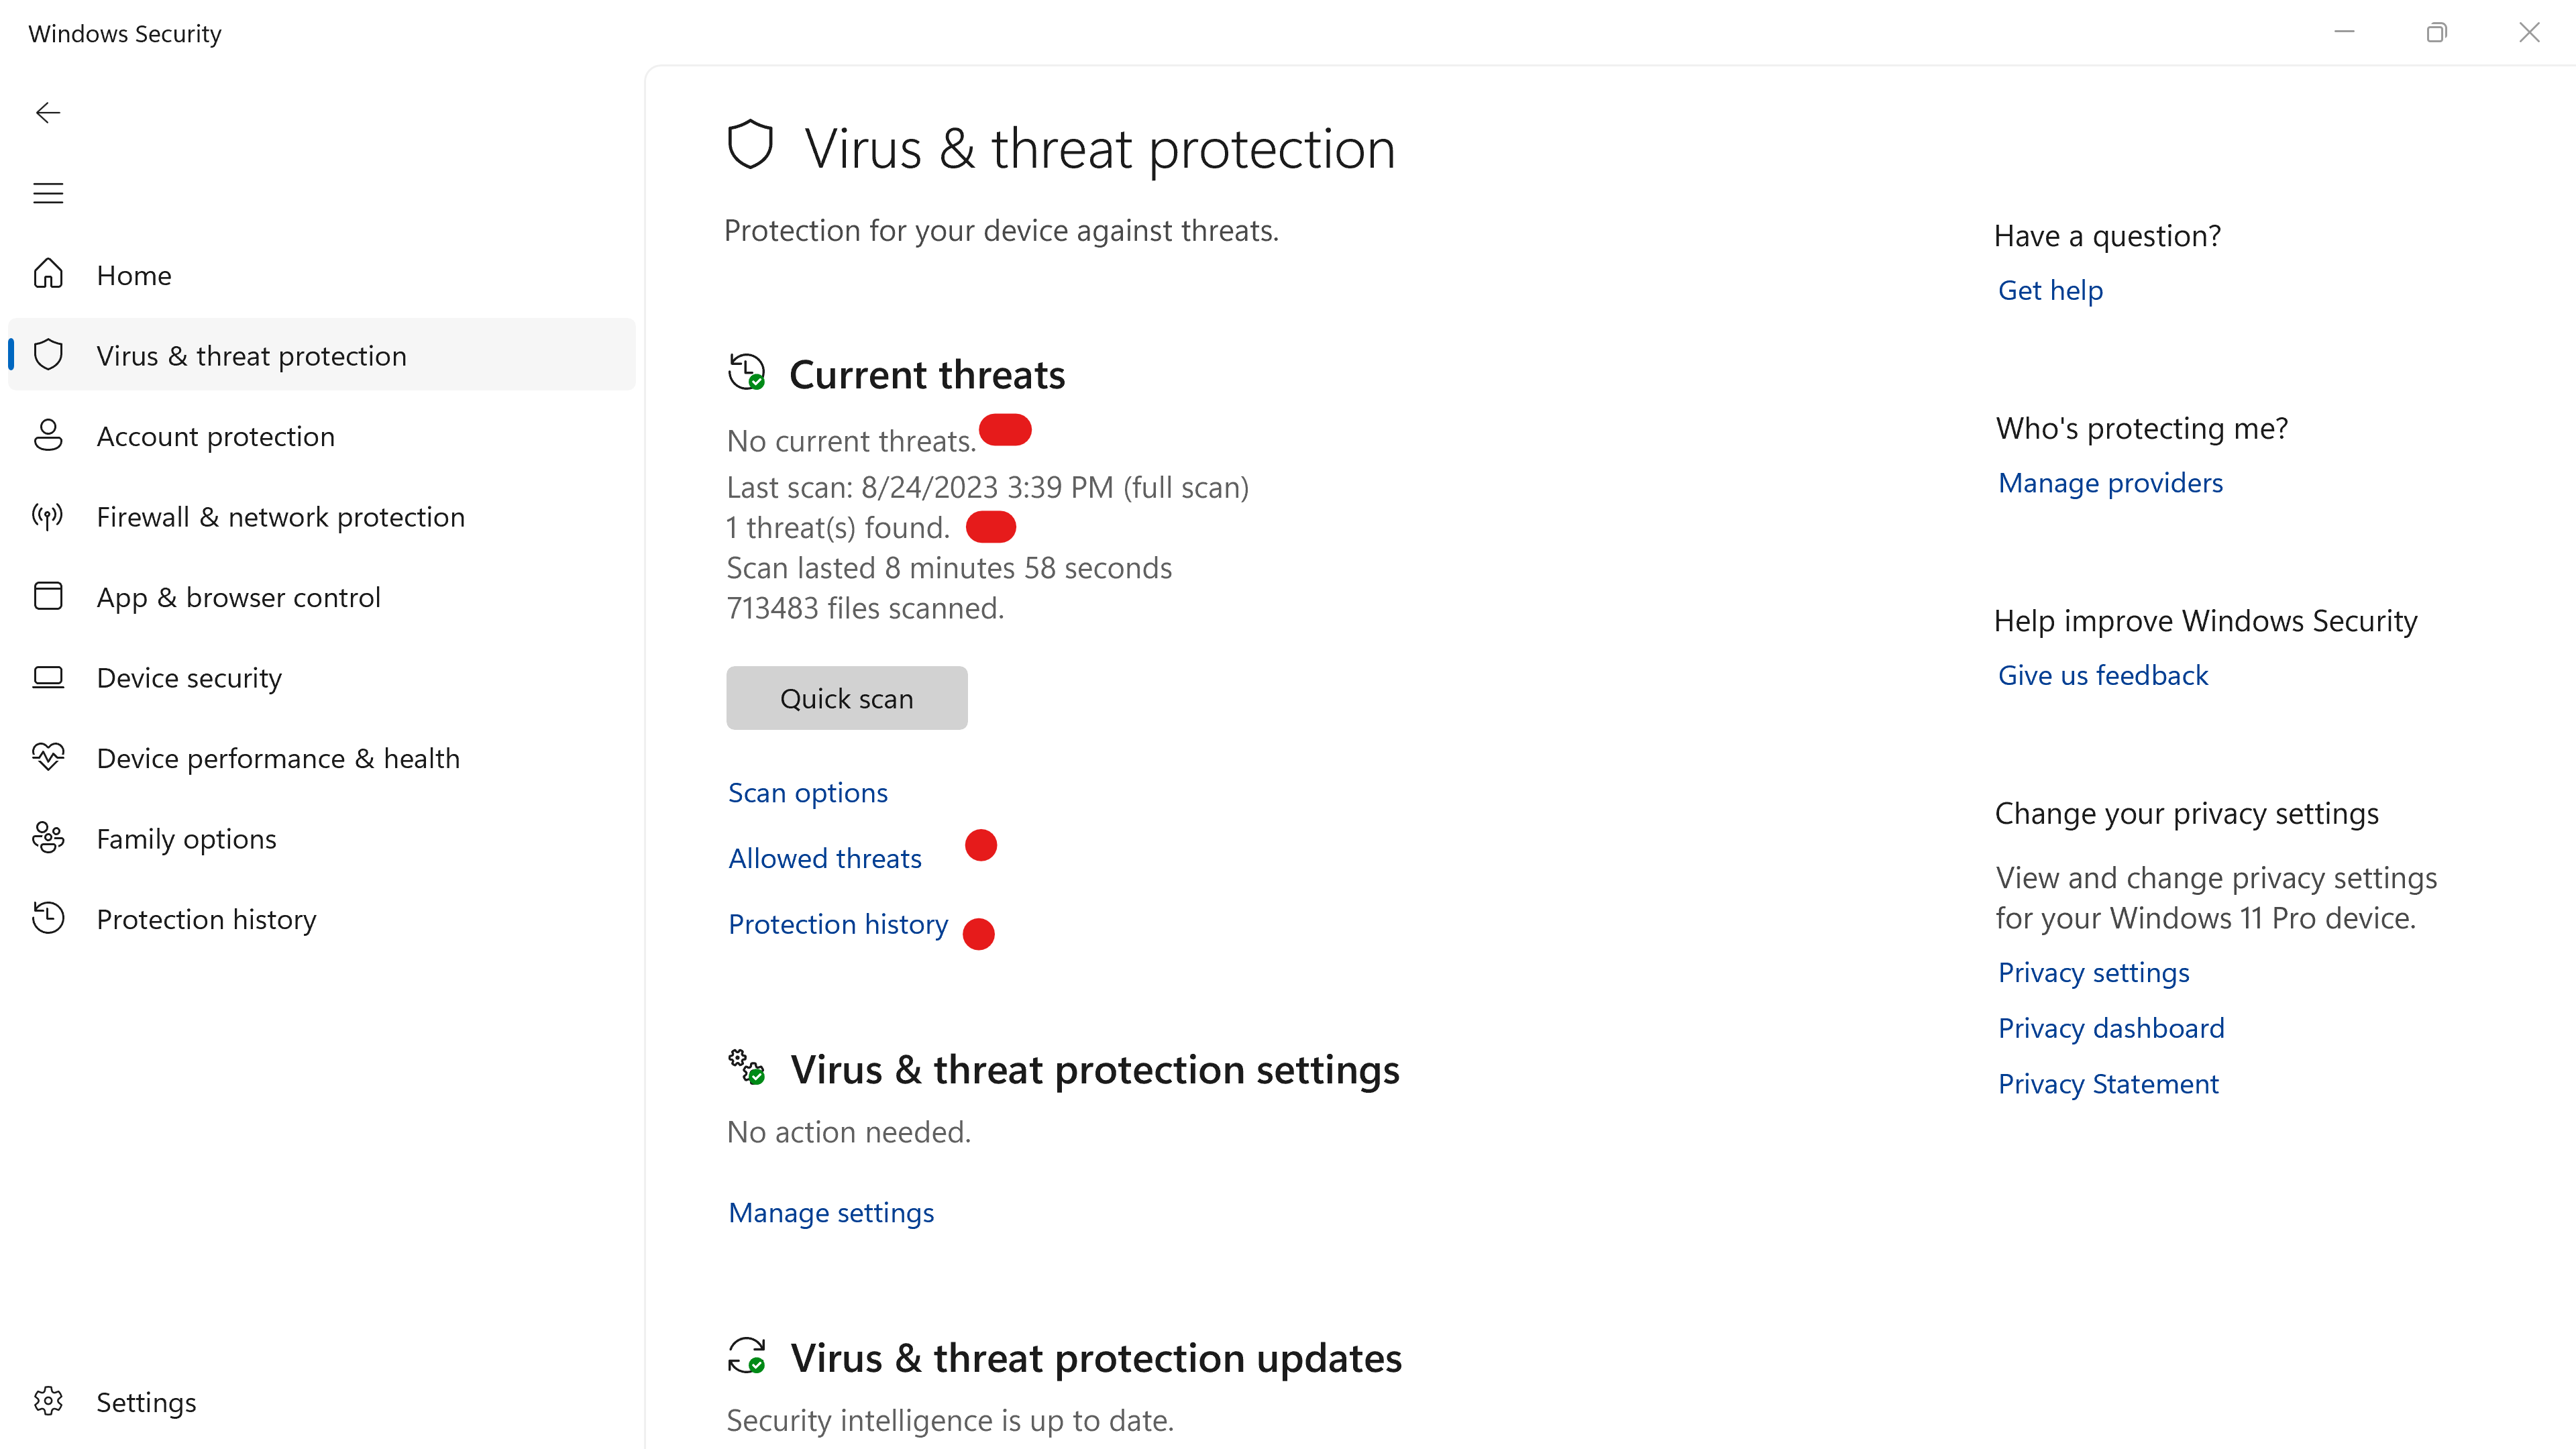Click the Account protection person icon

[x=48, y=435]
